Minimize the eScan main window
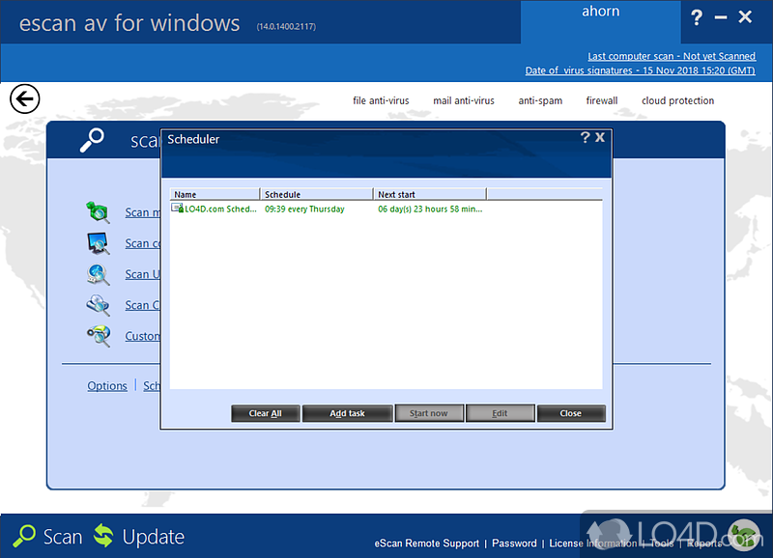The height and width of the screenshot is (558, 773). [x=721, y=17]
